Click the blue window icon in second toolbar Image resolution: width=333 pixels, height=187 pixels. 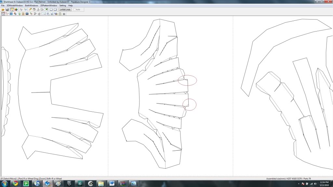[x=11, y=14]
